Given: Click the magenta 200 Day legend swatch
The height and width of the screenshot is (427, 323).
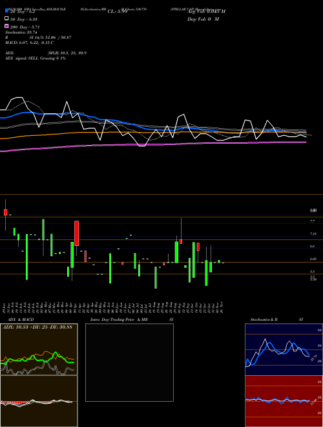Looking at the screenshot, I should tap(7, 27).
